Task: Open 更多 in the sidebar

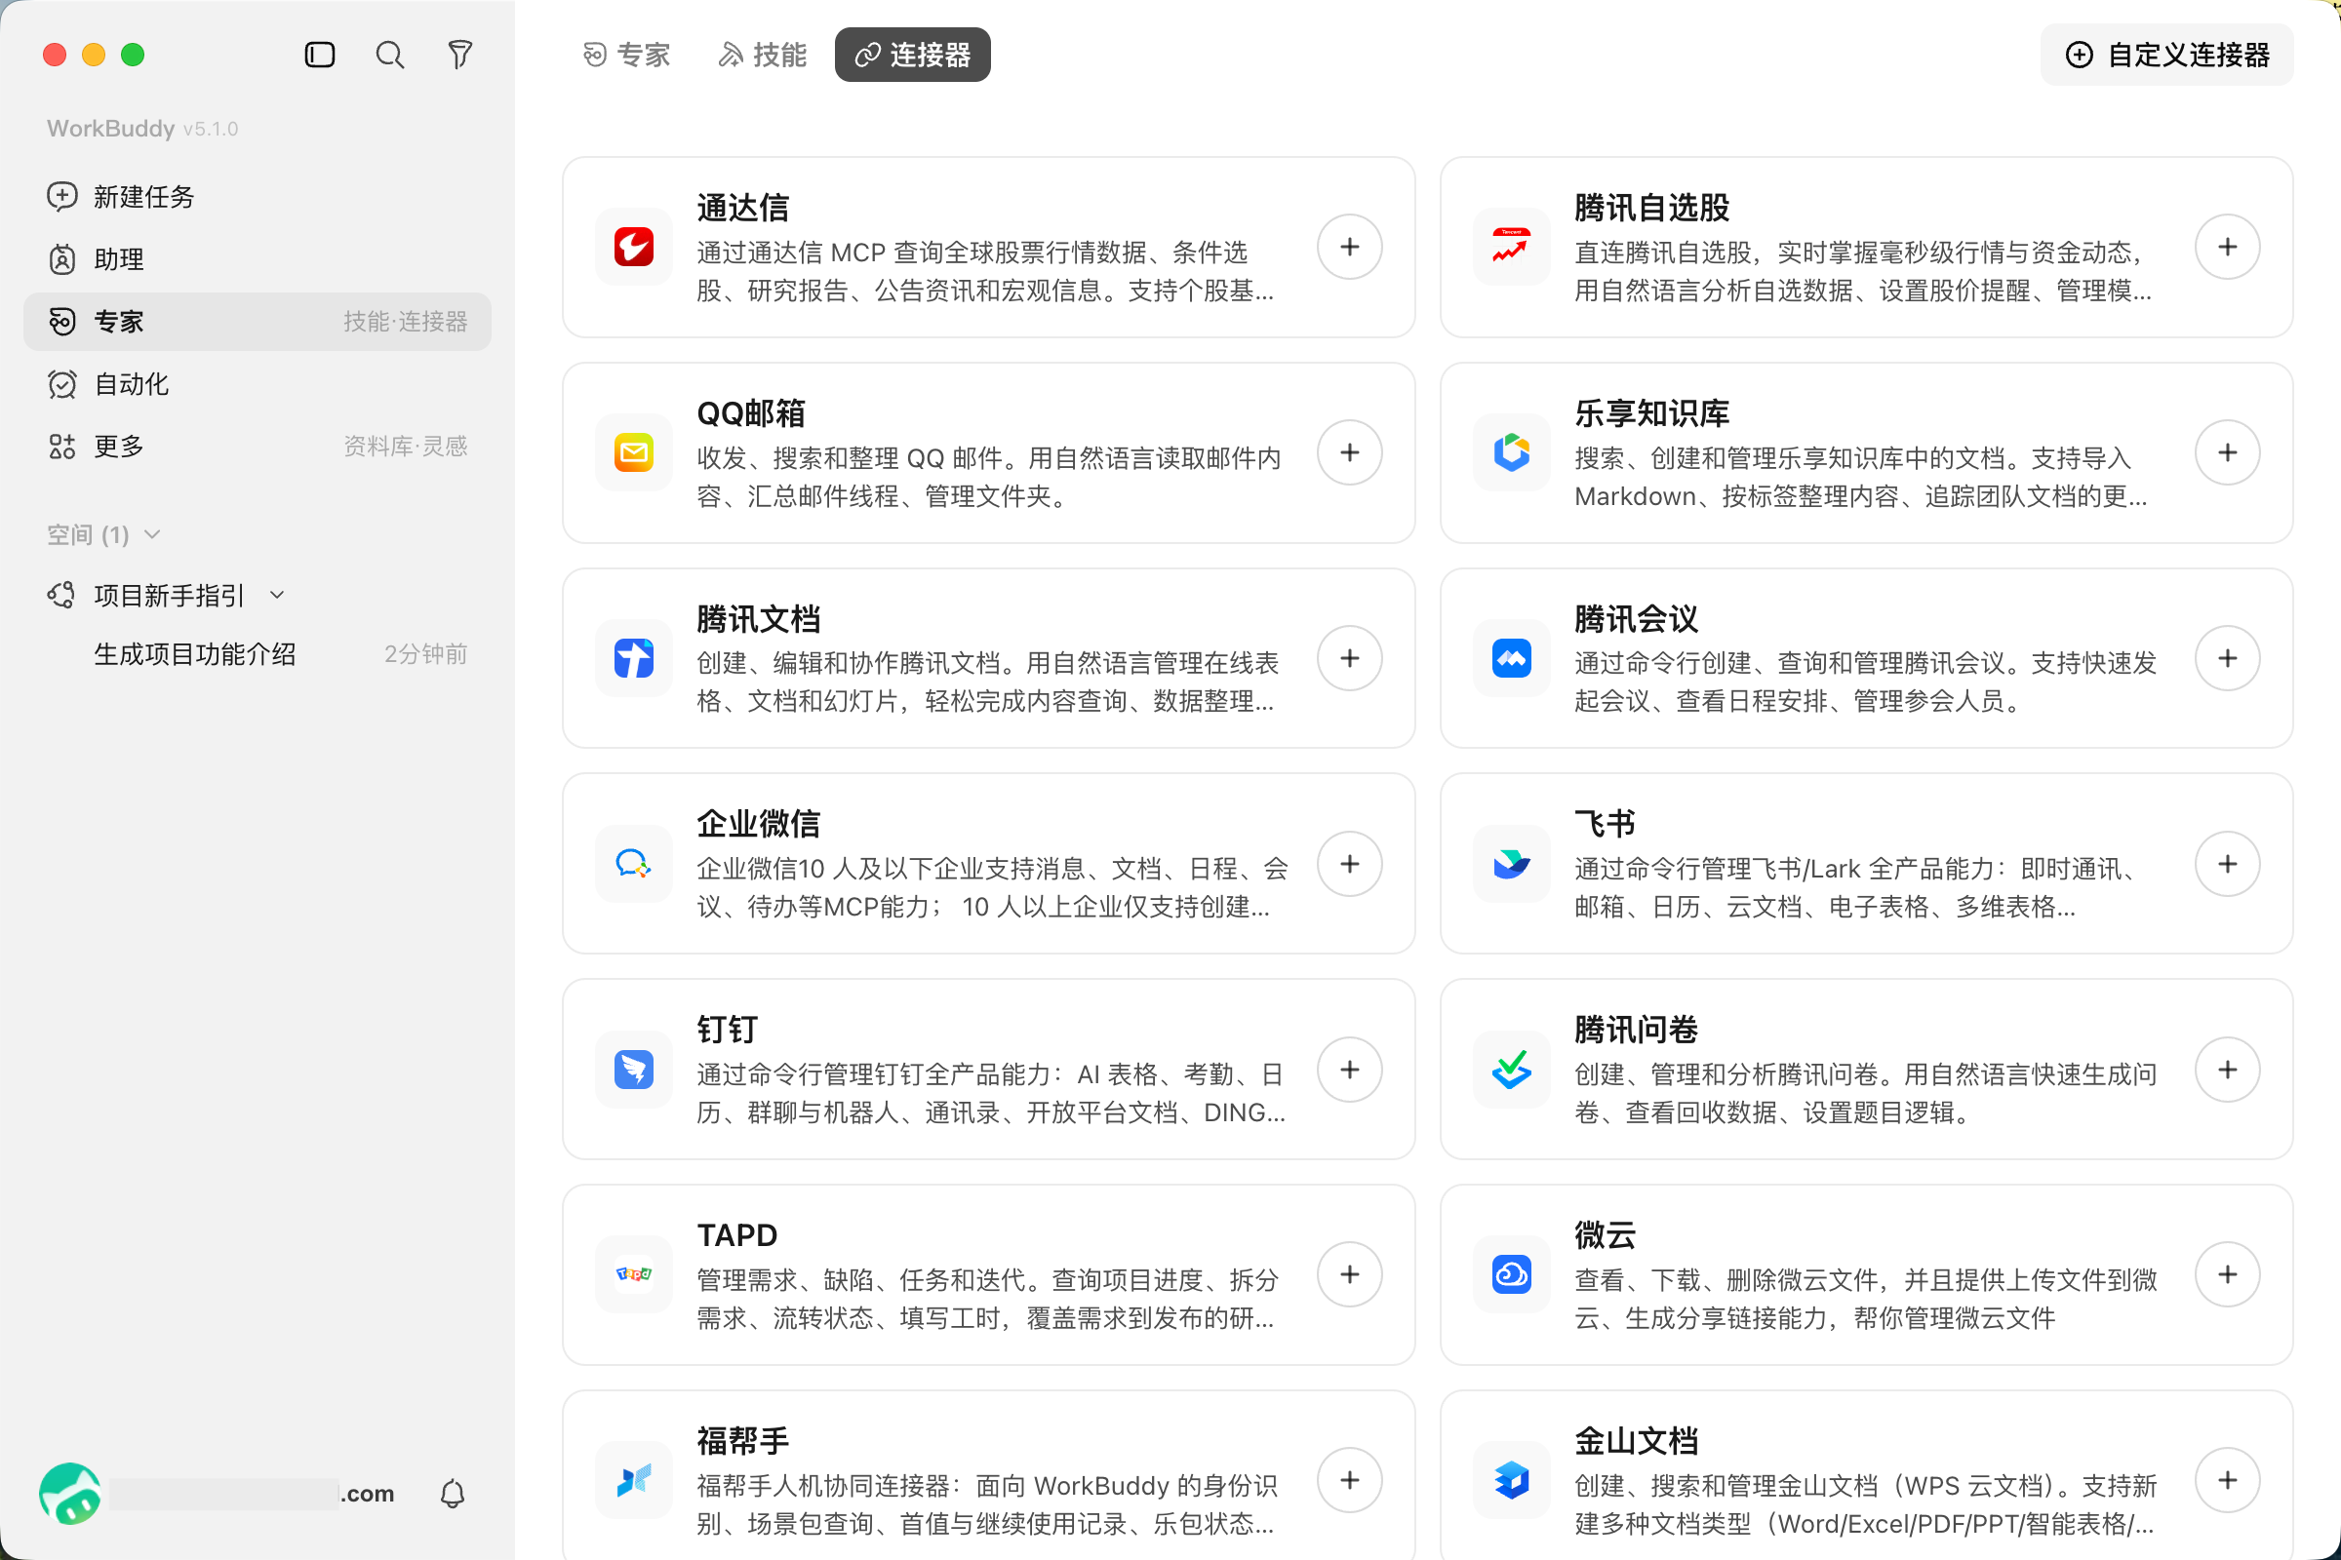Action: point(257,446)
